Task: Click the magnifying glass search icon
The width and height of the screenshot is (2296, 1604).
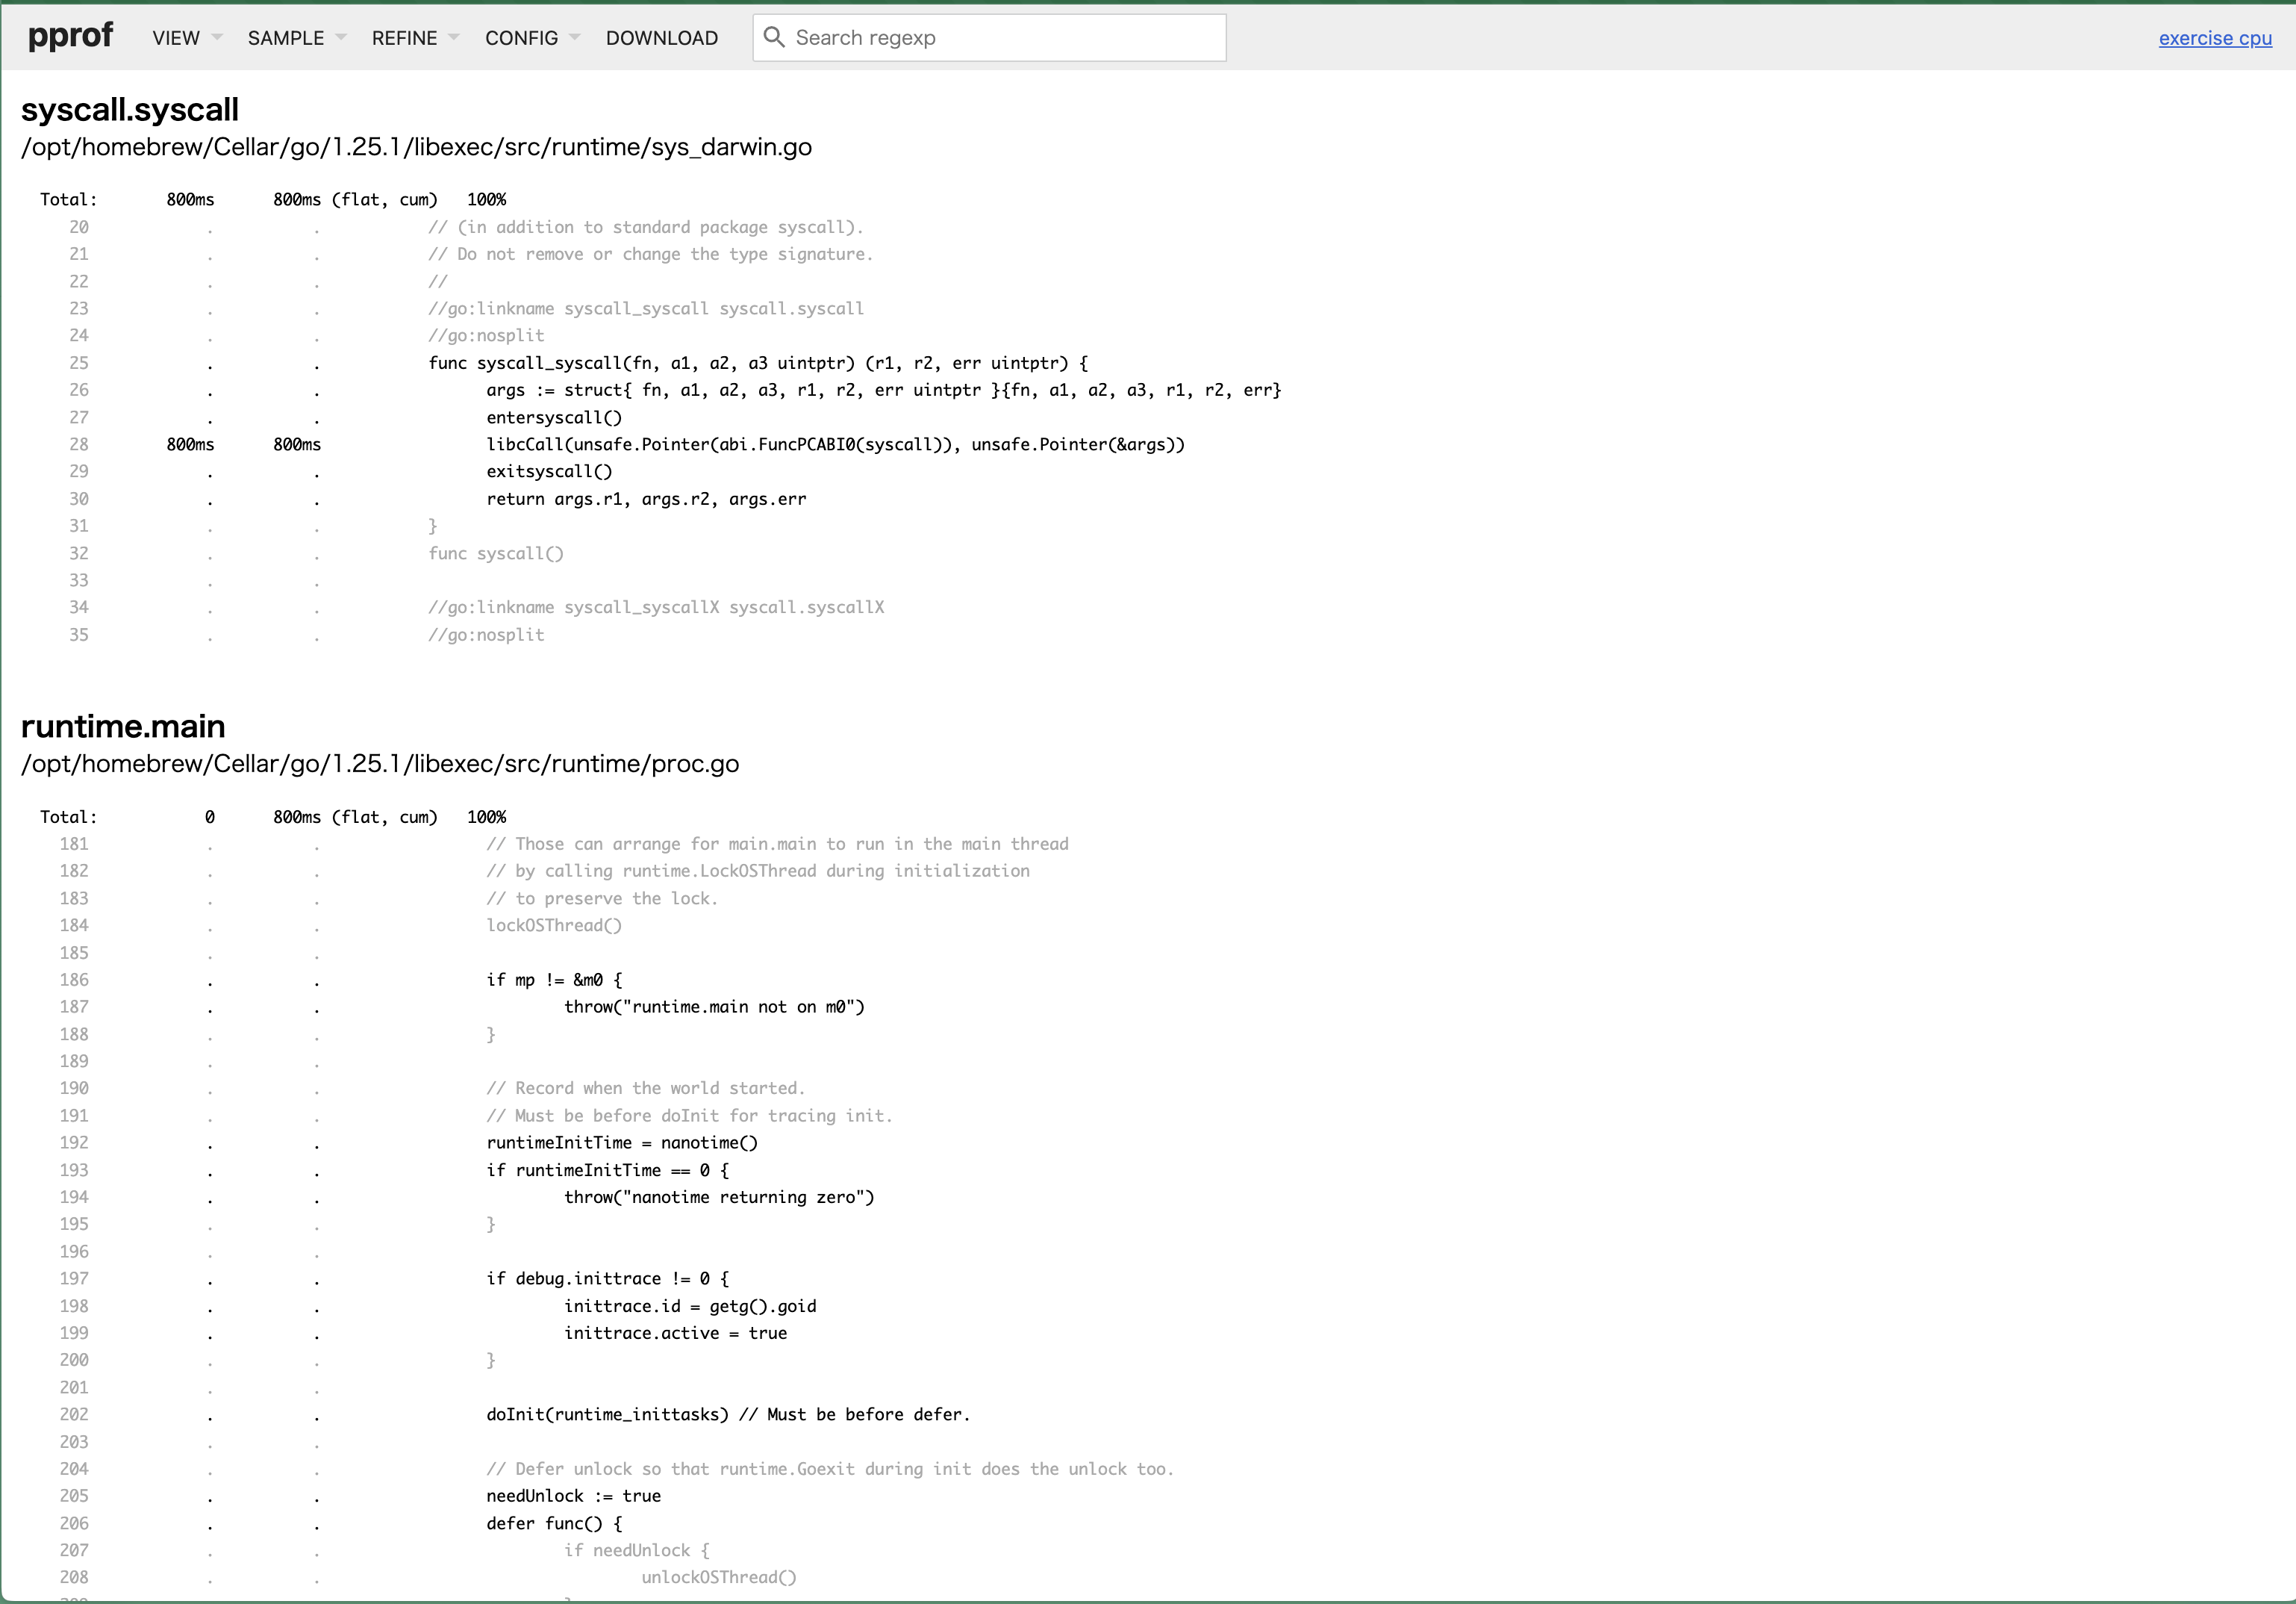Action: 773,37
